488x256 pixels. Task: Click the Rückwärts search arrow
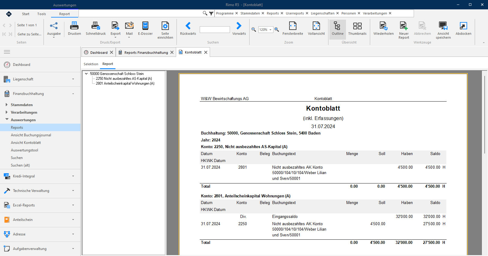coord(188,26)
